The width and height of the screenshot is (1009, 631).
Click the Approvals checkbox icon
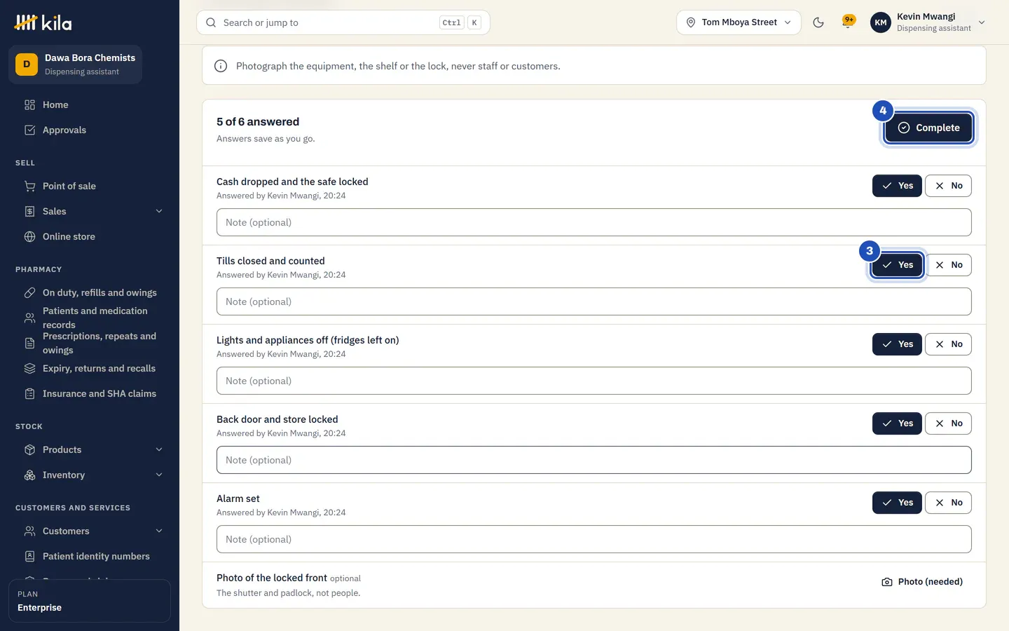click(29, 130)
